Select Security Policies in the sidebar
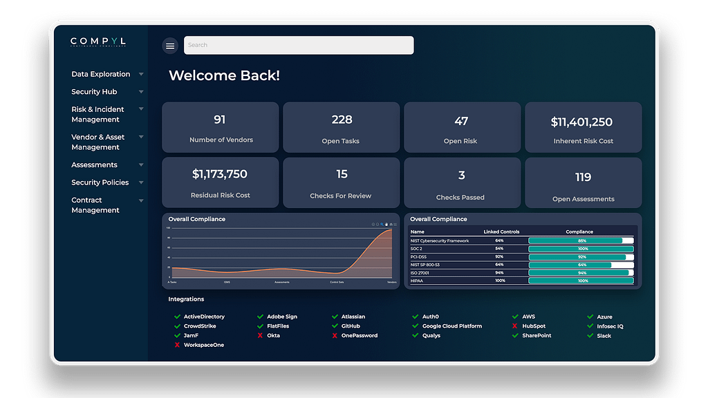The width and height of the screenshot is (708, 398). click(x=100, y=182)
